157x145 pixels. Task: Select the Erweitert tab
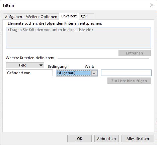click(69, 16)
